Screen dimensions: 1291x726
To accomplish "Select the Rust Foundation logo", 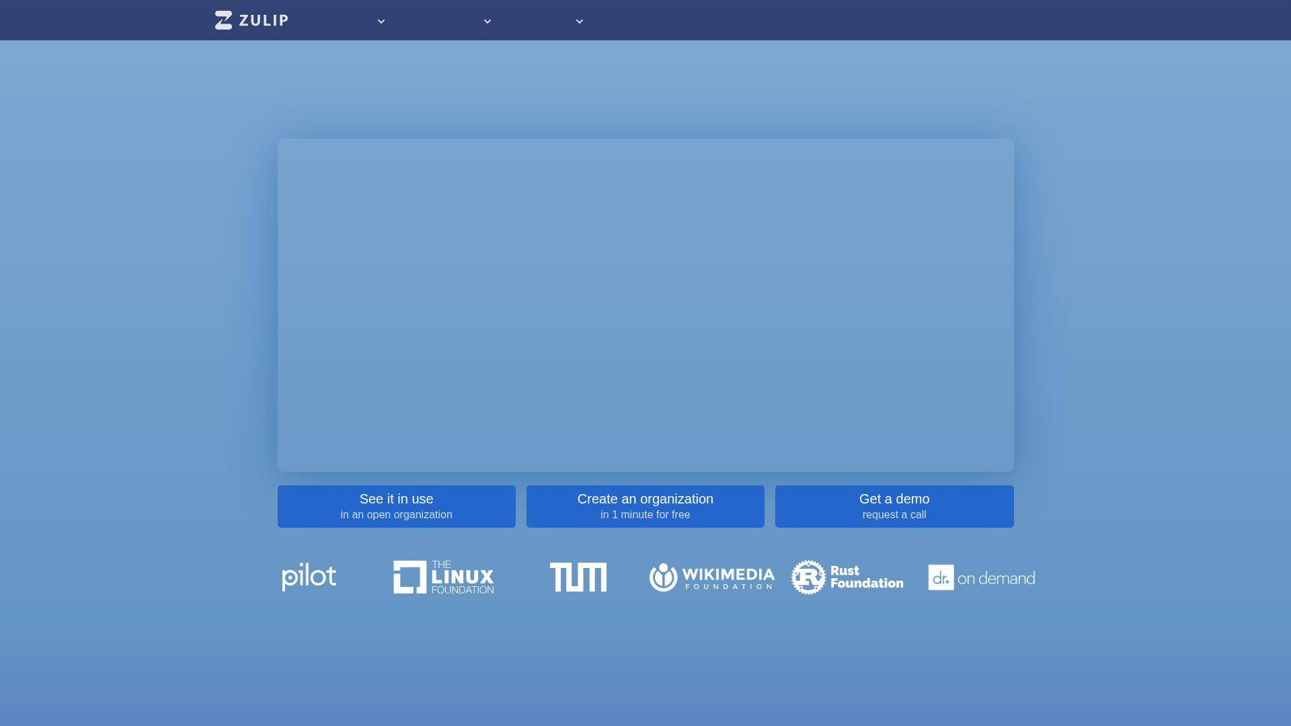I will click(x=847, y=577).
